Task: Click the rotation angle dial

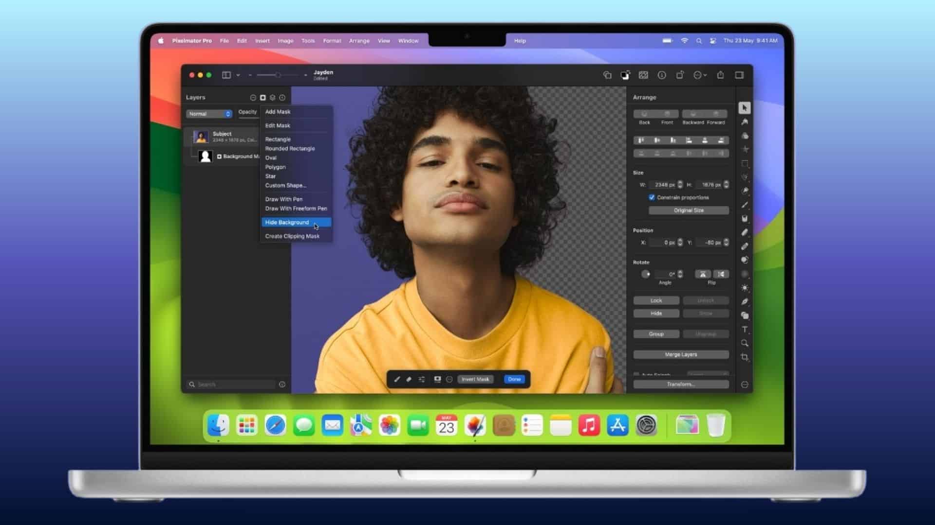Action: (646, 274)
